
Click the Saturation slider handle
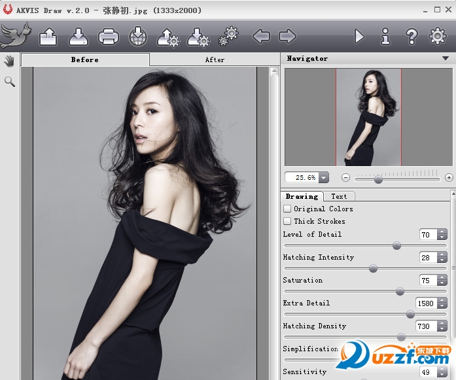click(400, 291)
